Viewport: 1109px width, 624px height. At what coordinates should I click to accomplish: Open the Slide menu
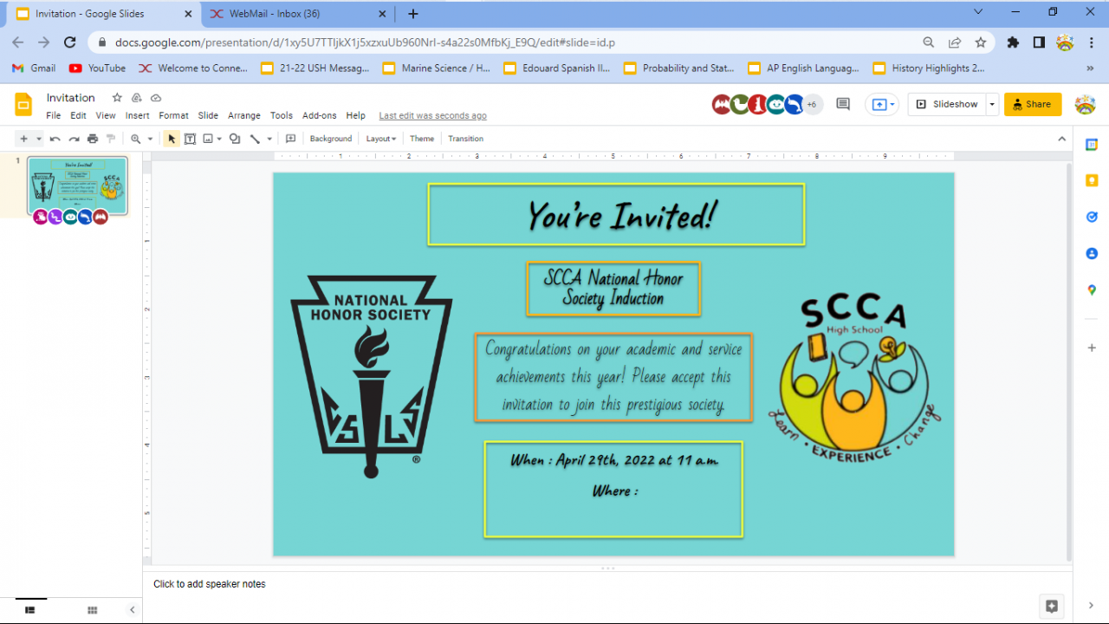208,115
